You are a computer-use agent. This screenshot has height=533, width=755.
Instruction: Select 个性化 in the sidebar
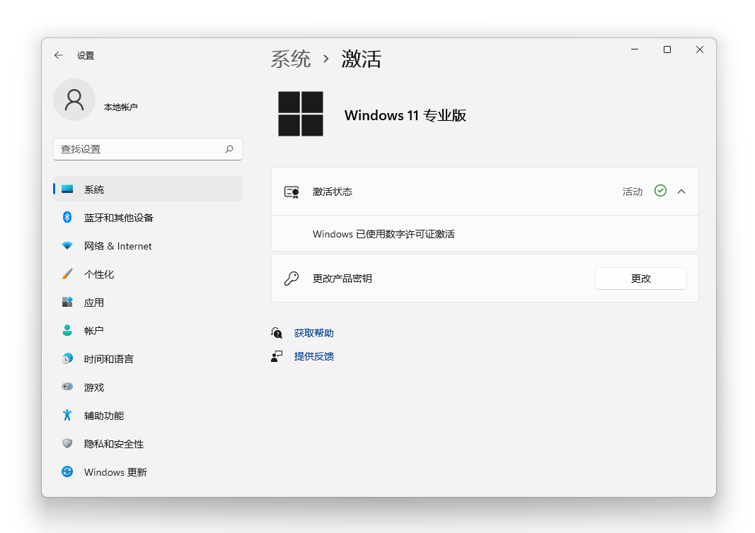pyautogui.click(x=148, y=274)
